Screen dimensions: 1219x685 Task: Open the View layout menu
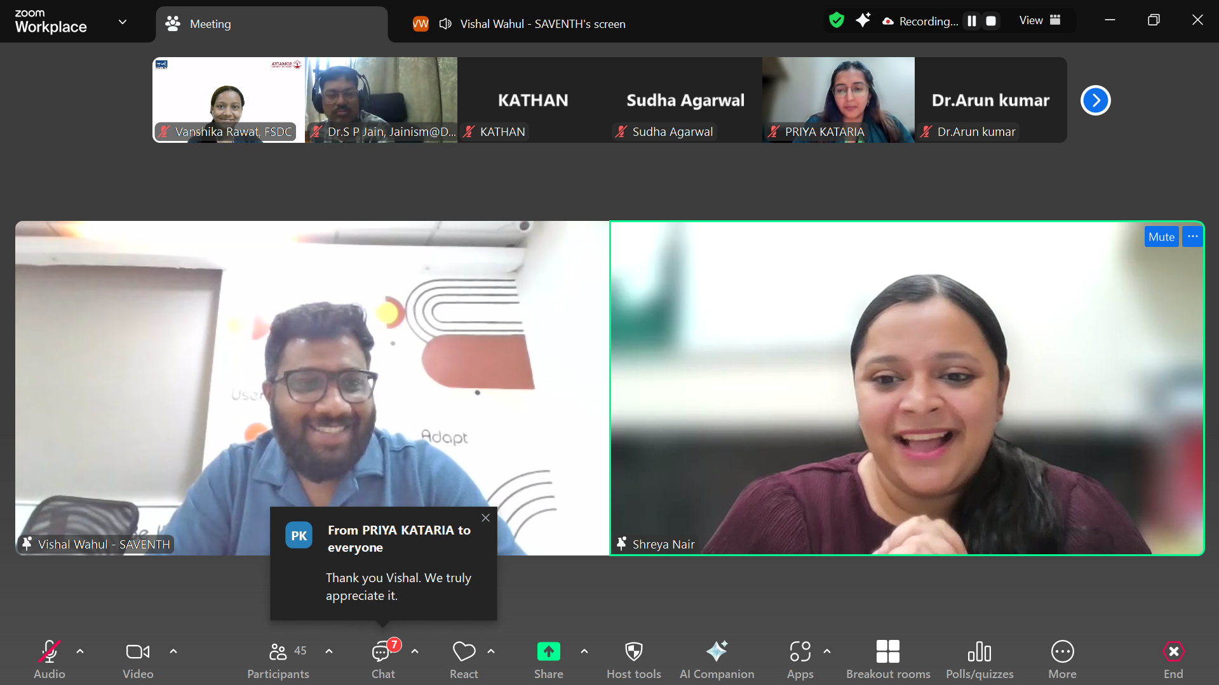1039,20
